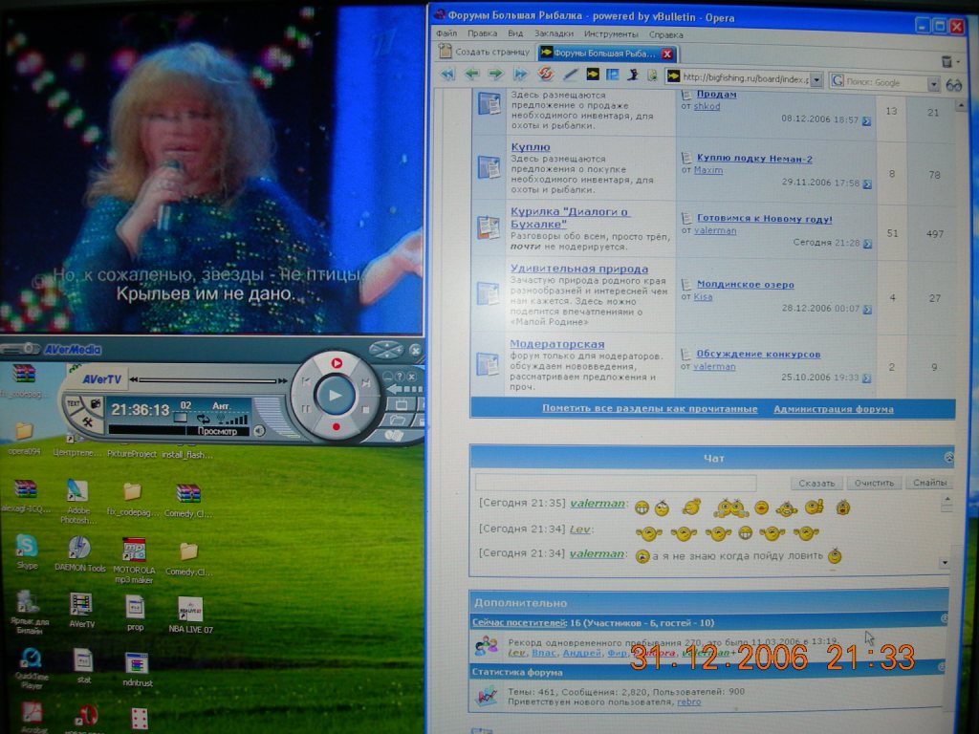Click the Create page icon in tab bar
This screenshot has width=979, height=734.
[446, 52]
